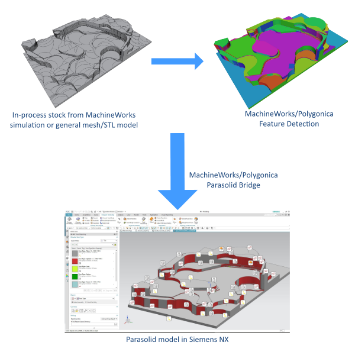This screenshot has width=355, height=355.
Task: Open the File menu tab
Action: point(67,215)
